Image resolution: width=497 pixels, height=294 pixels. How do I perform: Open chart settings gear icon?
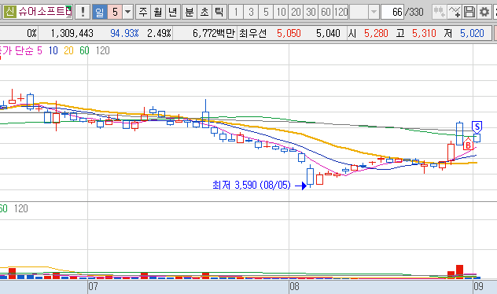(484, 12)
